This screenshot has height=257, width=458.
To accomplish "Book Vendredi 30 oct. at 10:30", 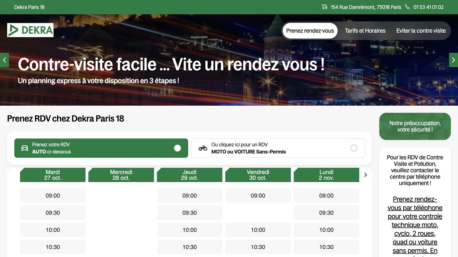I will 258,247.
